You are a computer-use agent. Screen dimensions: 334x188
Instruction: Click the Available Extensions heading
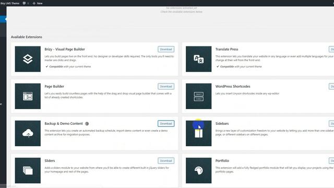click(x=27, y=37)
